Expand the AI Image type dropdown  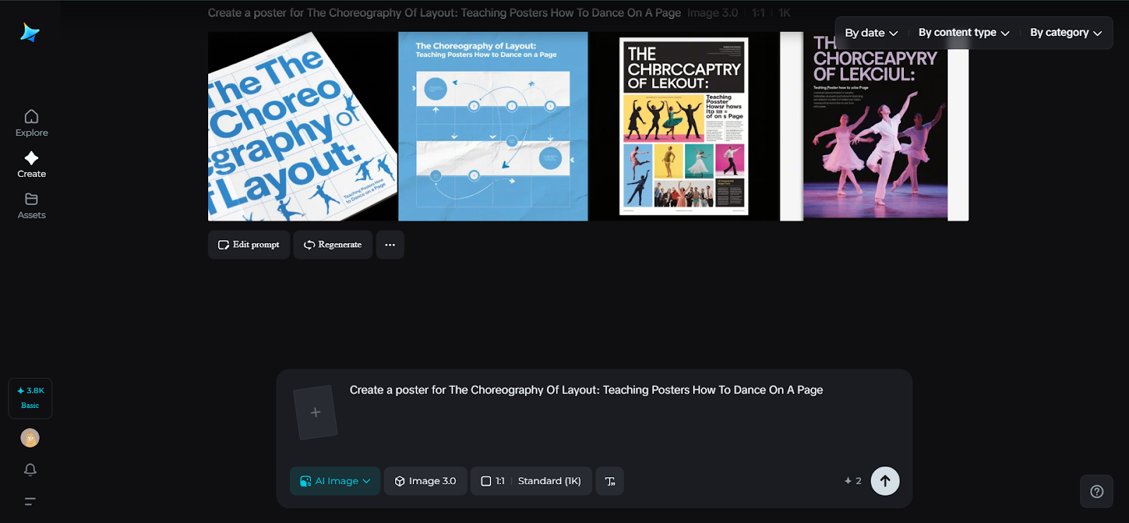click(x=335, y=481)
